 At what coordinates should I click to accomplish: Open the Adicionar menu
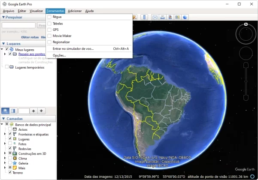click(x=75, y=11)
